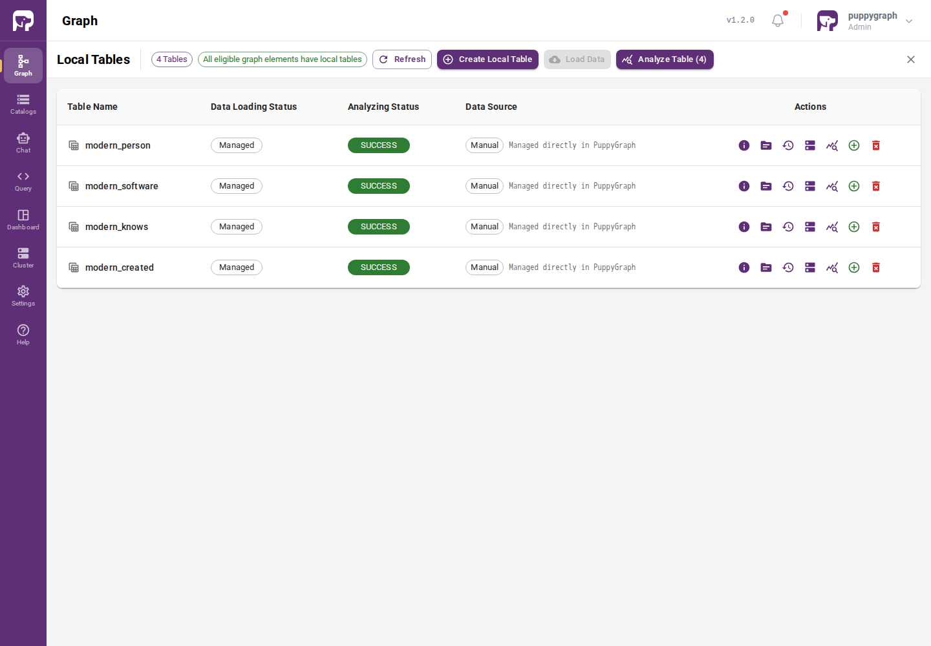Open Graph in the sidebar

point(23,65)
